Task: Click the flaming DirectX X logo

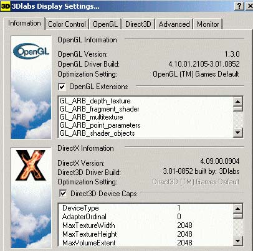Action: (x=31, y=165)
